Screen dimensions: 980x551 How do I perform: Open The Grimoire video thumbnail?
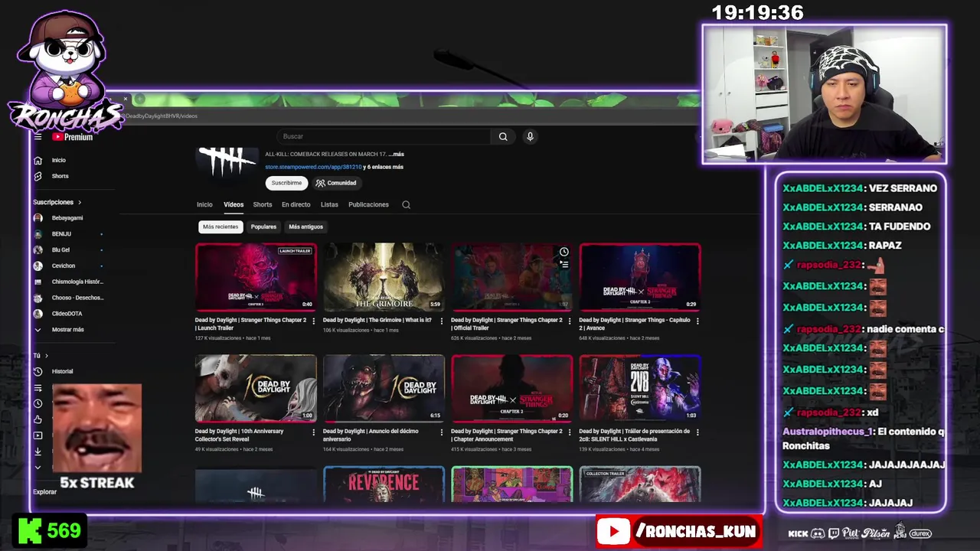coord(384,277)
